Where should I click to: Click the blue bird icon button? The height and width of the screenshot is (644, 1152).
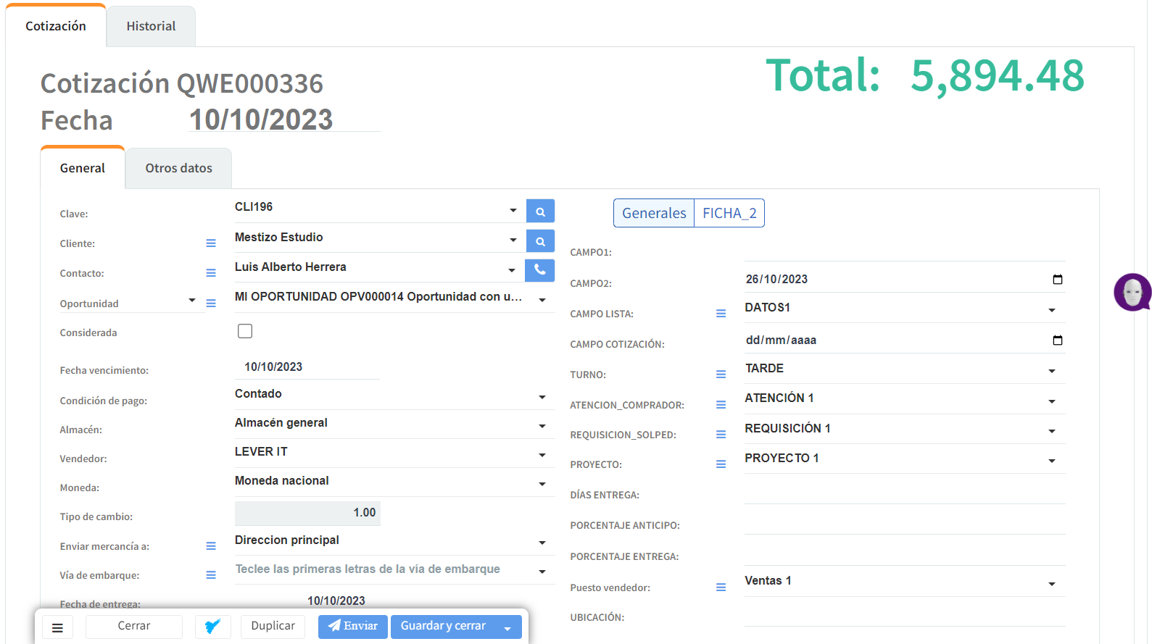[x=212, y=627]
